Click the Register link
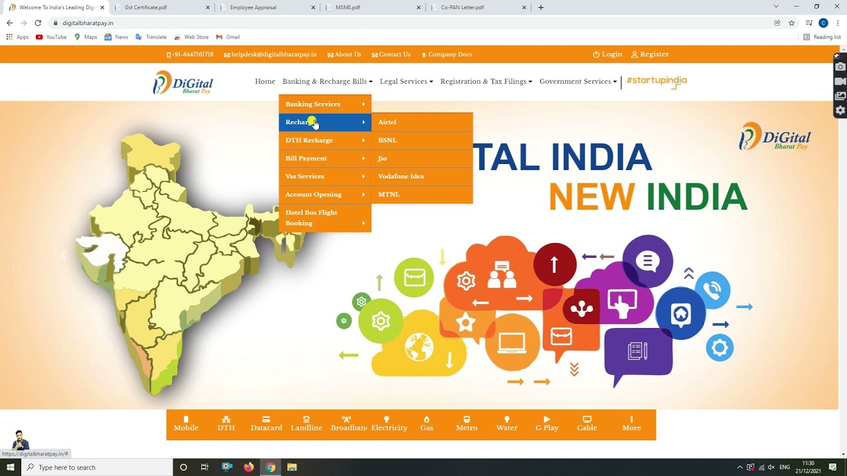 tap(650, 54)
